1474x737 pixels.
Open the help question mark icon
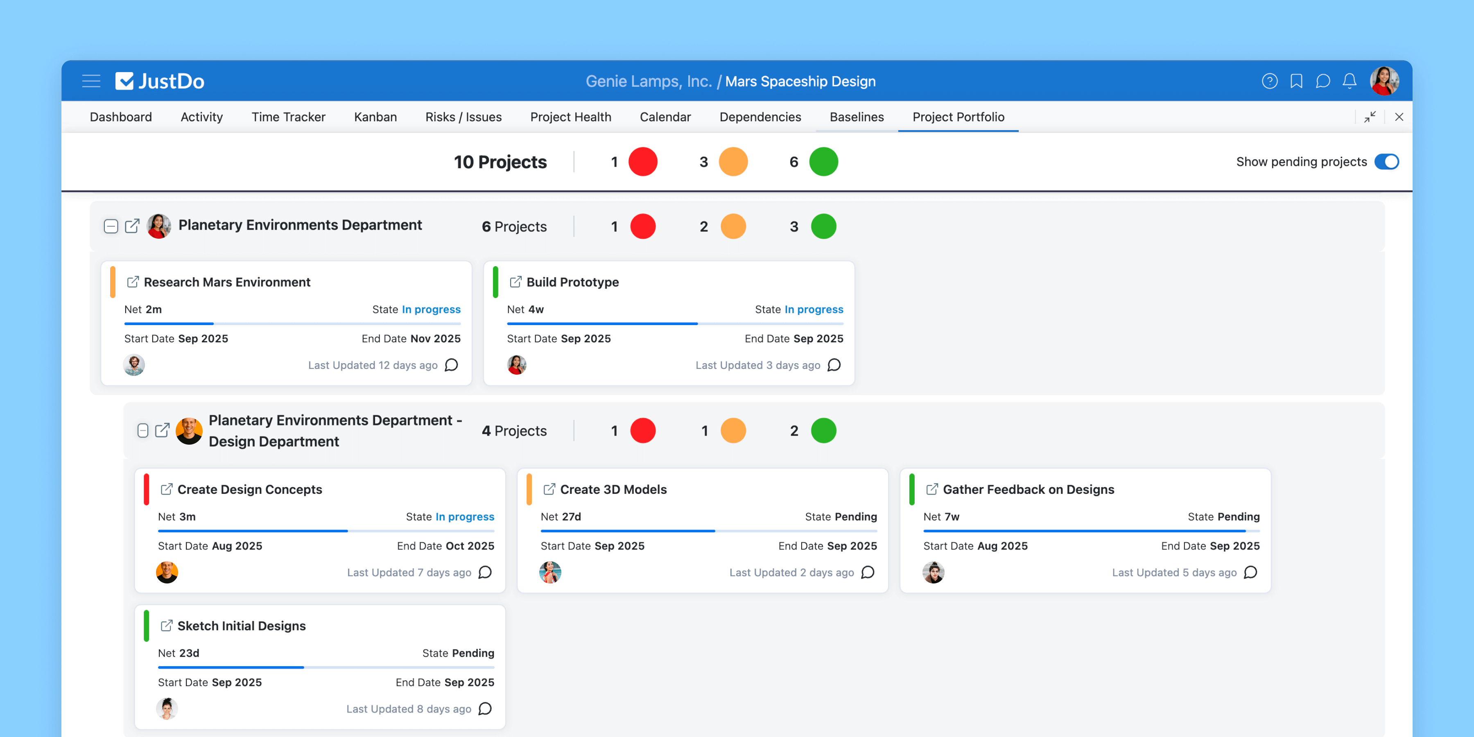click(x=1269, y=81)
